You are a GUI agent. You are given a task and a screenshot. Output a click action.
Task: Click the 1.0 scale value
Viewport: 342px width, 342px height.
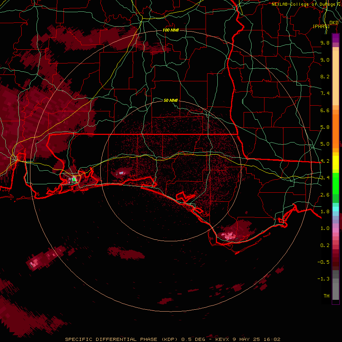coord(325,228)
